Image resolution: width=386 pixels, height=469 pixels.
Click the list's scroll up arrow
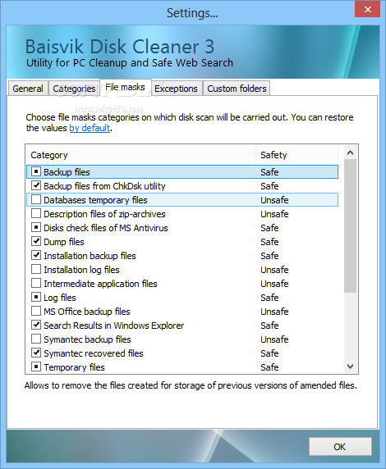[350, 153]
